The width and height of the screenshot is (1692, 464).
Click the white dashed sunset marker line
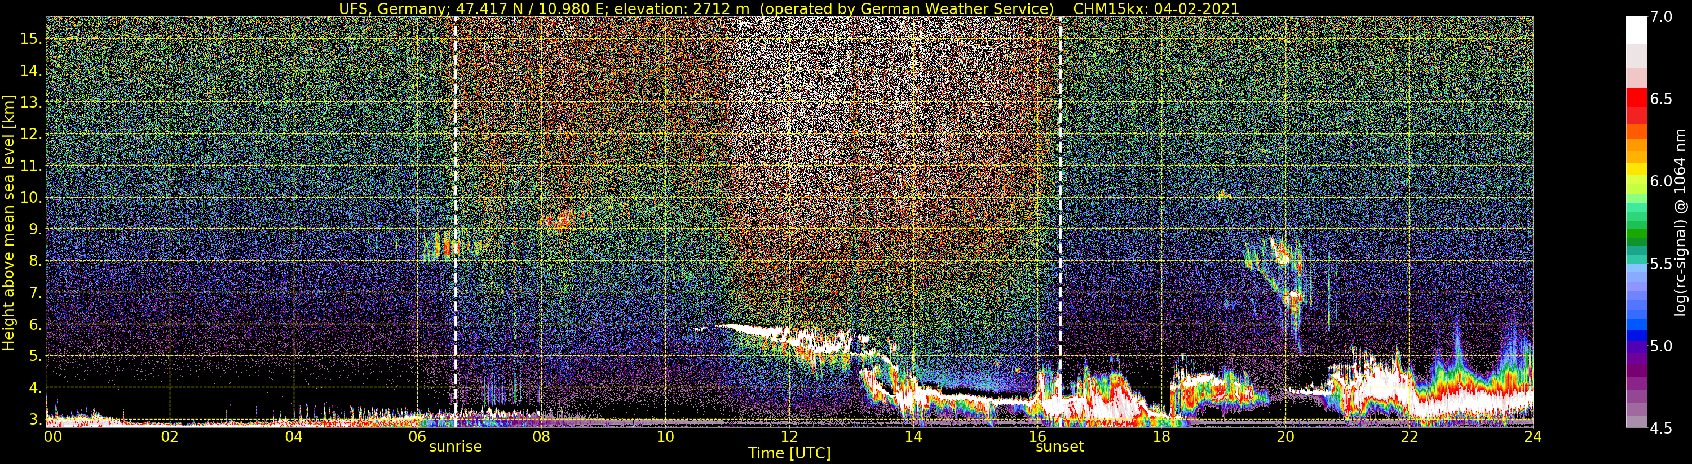click(x=1060, y=222)
